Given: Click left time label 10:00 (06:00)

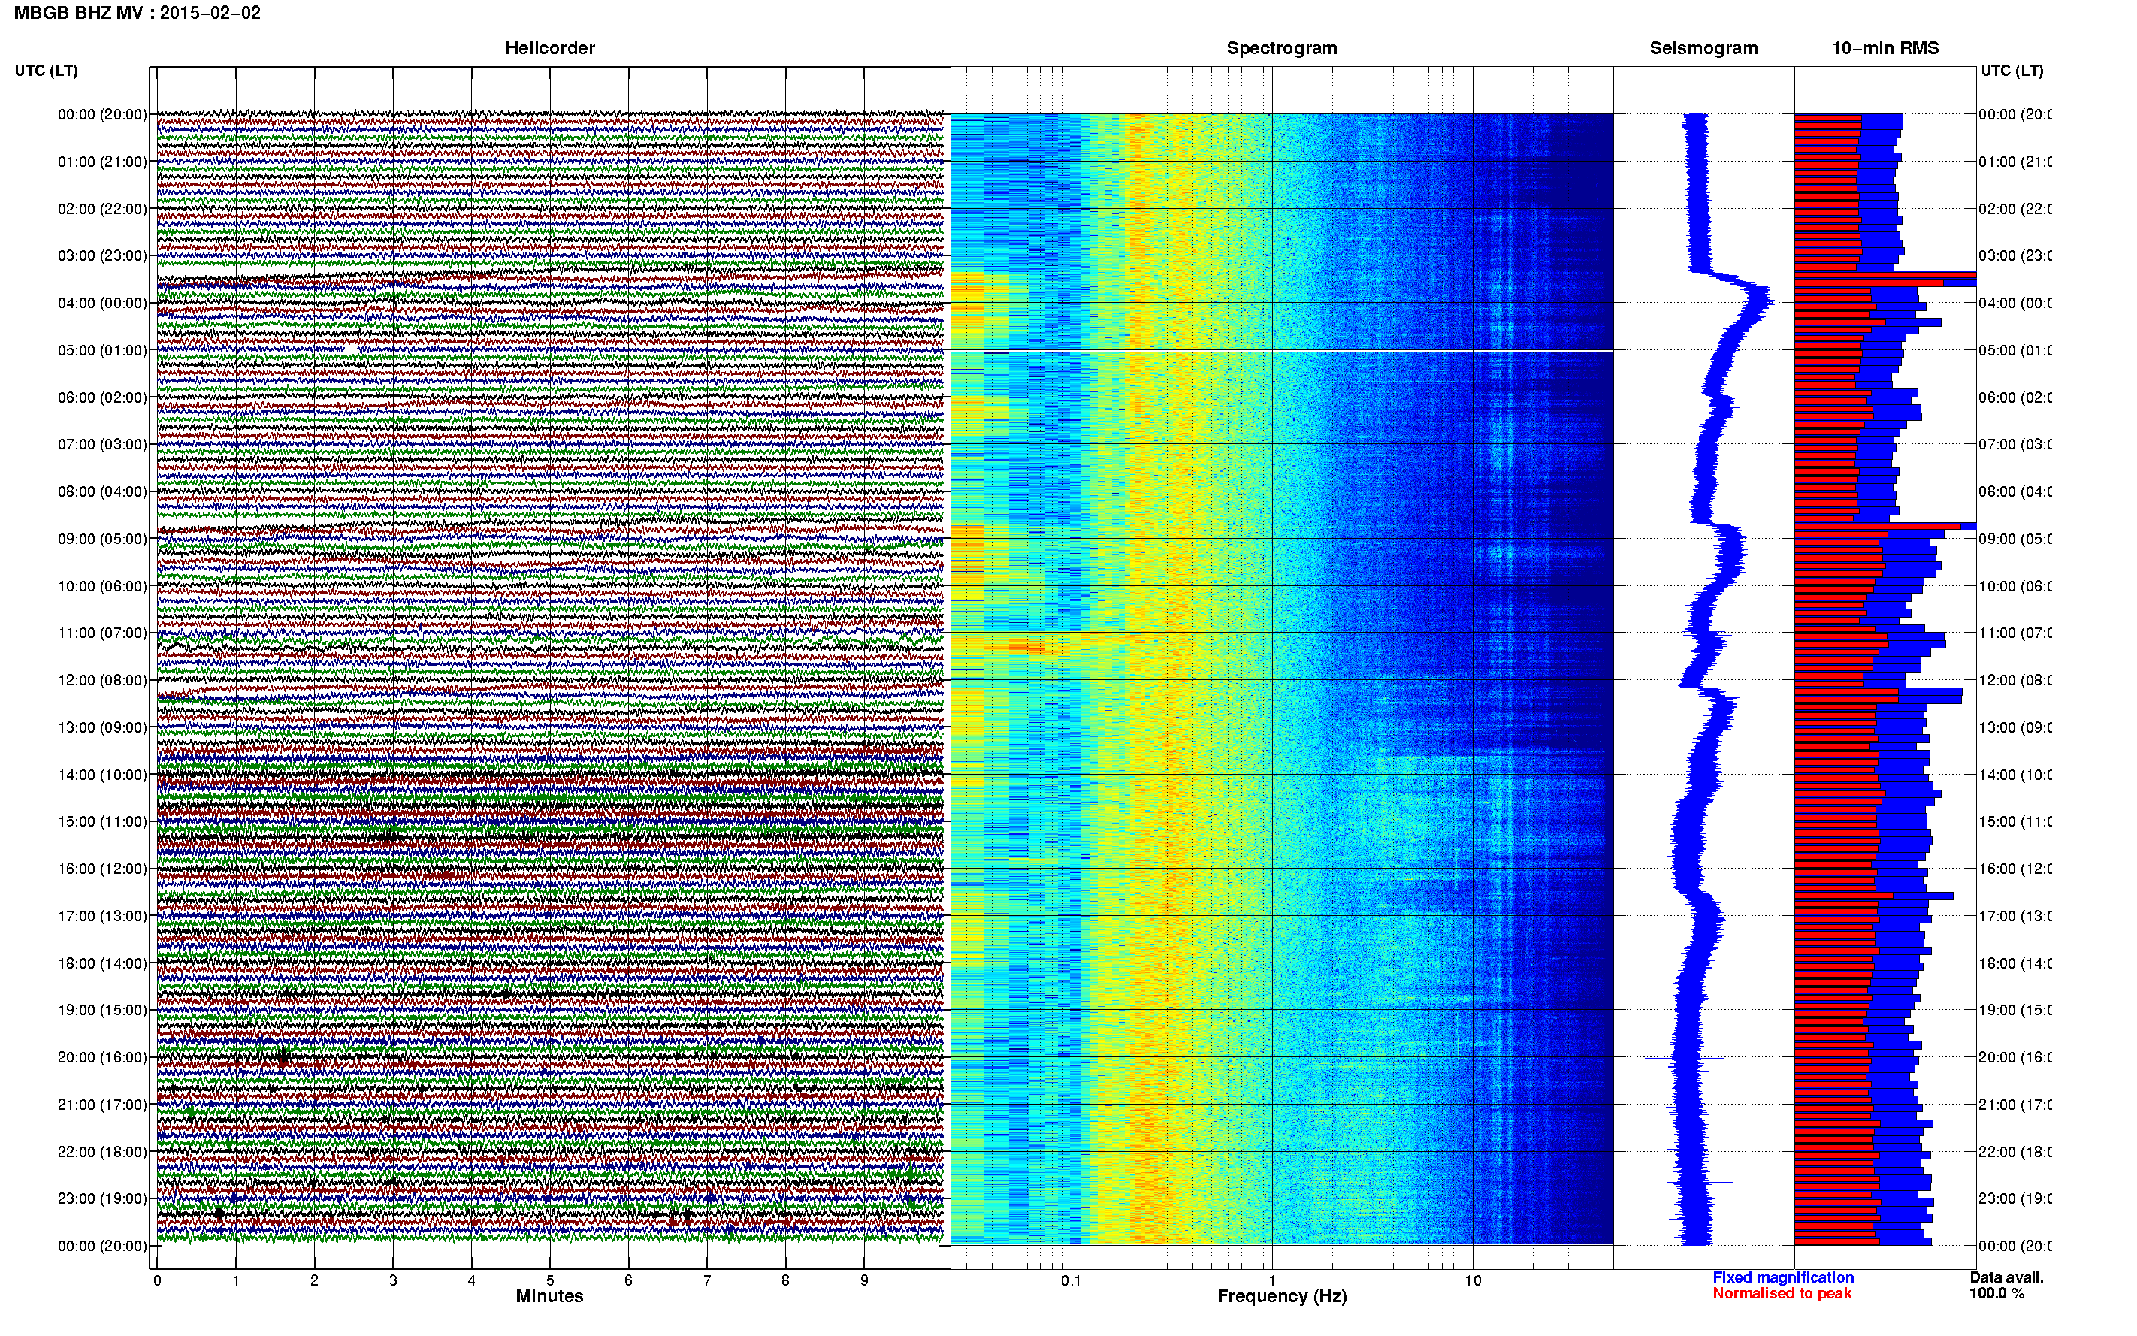Looking at the screenshot, I should tap(102, 586).
